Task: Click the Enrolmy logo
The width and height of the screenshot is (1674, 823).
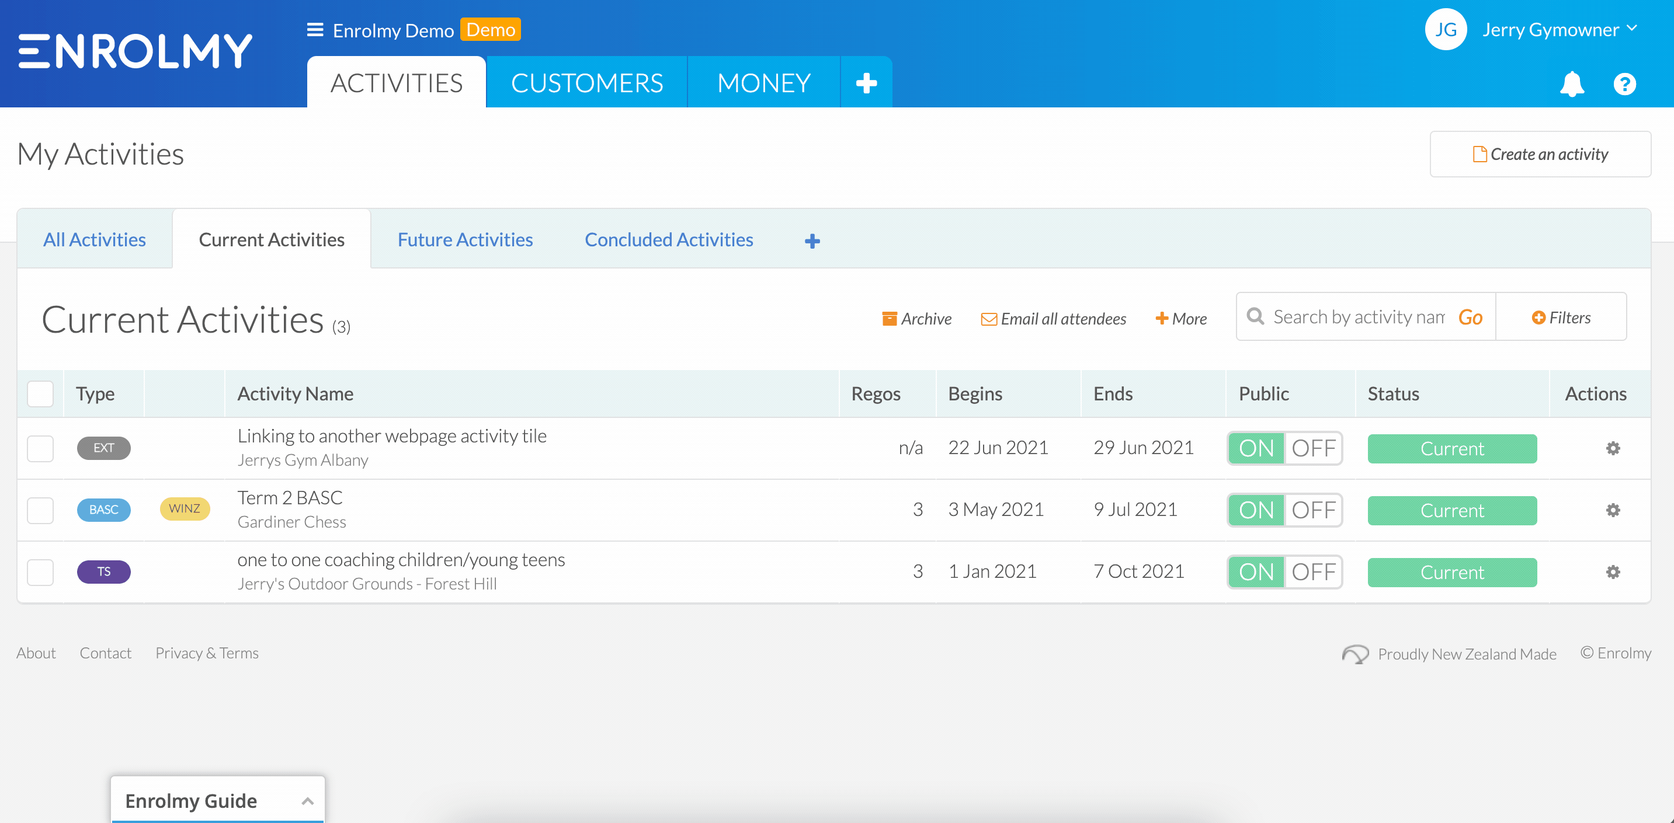Action: tap(135, 51)
